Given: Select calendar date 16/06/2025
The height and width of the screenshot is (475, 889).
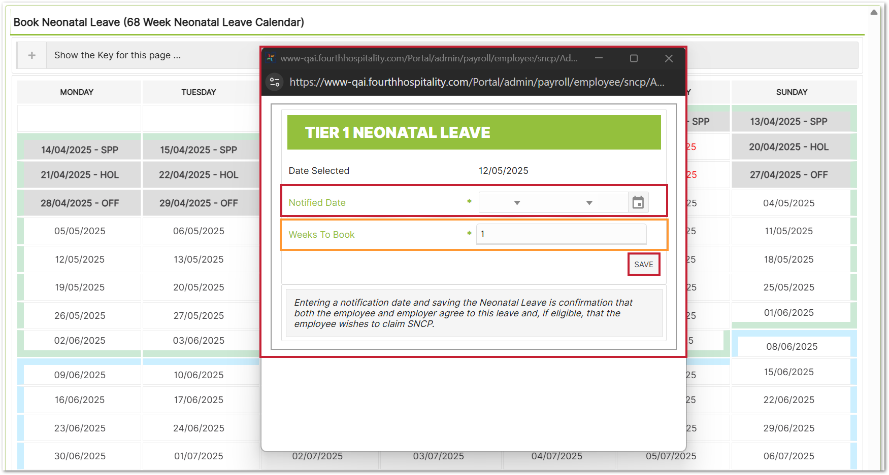Looking at the screenshot, I should click(x=80, y=400).
